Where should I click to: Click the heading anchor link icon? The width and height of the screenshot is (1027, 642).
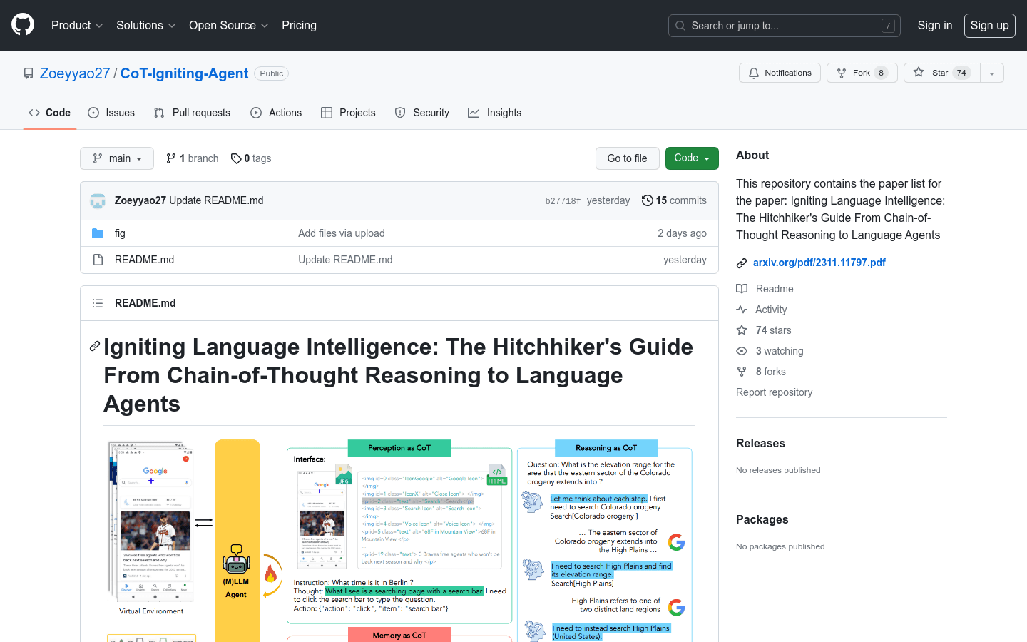pos(94,347)
